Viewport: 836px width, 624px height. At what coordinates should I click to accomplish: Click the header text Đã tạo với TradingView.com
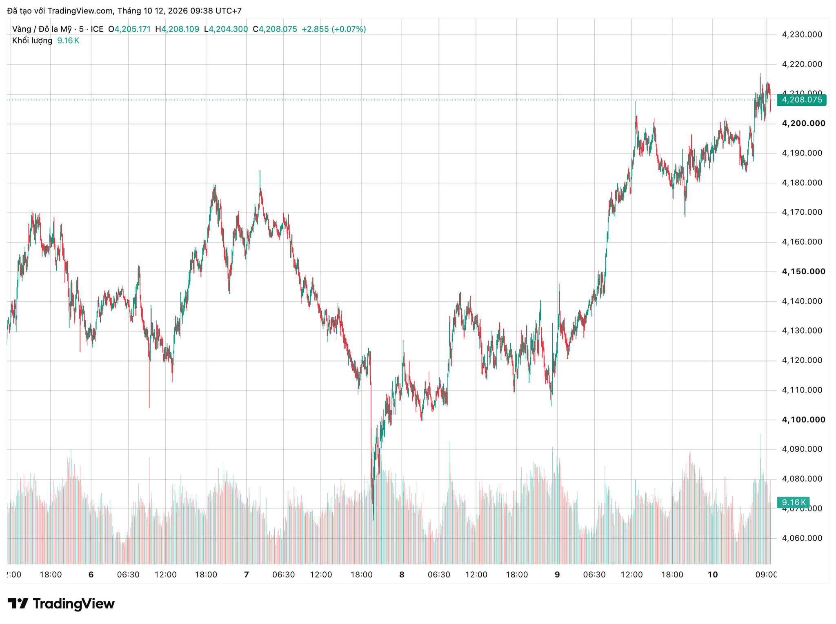point(60,11)
